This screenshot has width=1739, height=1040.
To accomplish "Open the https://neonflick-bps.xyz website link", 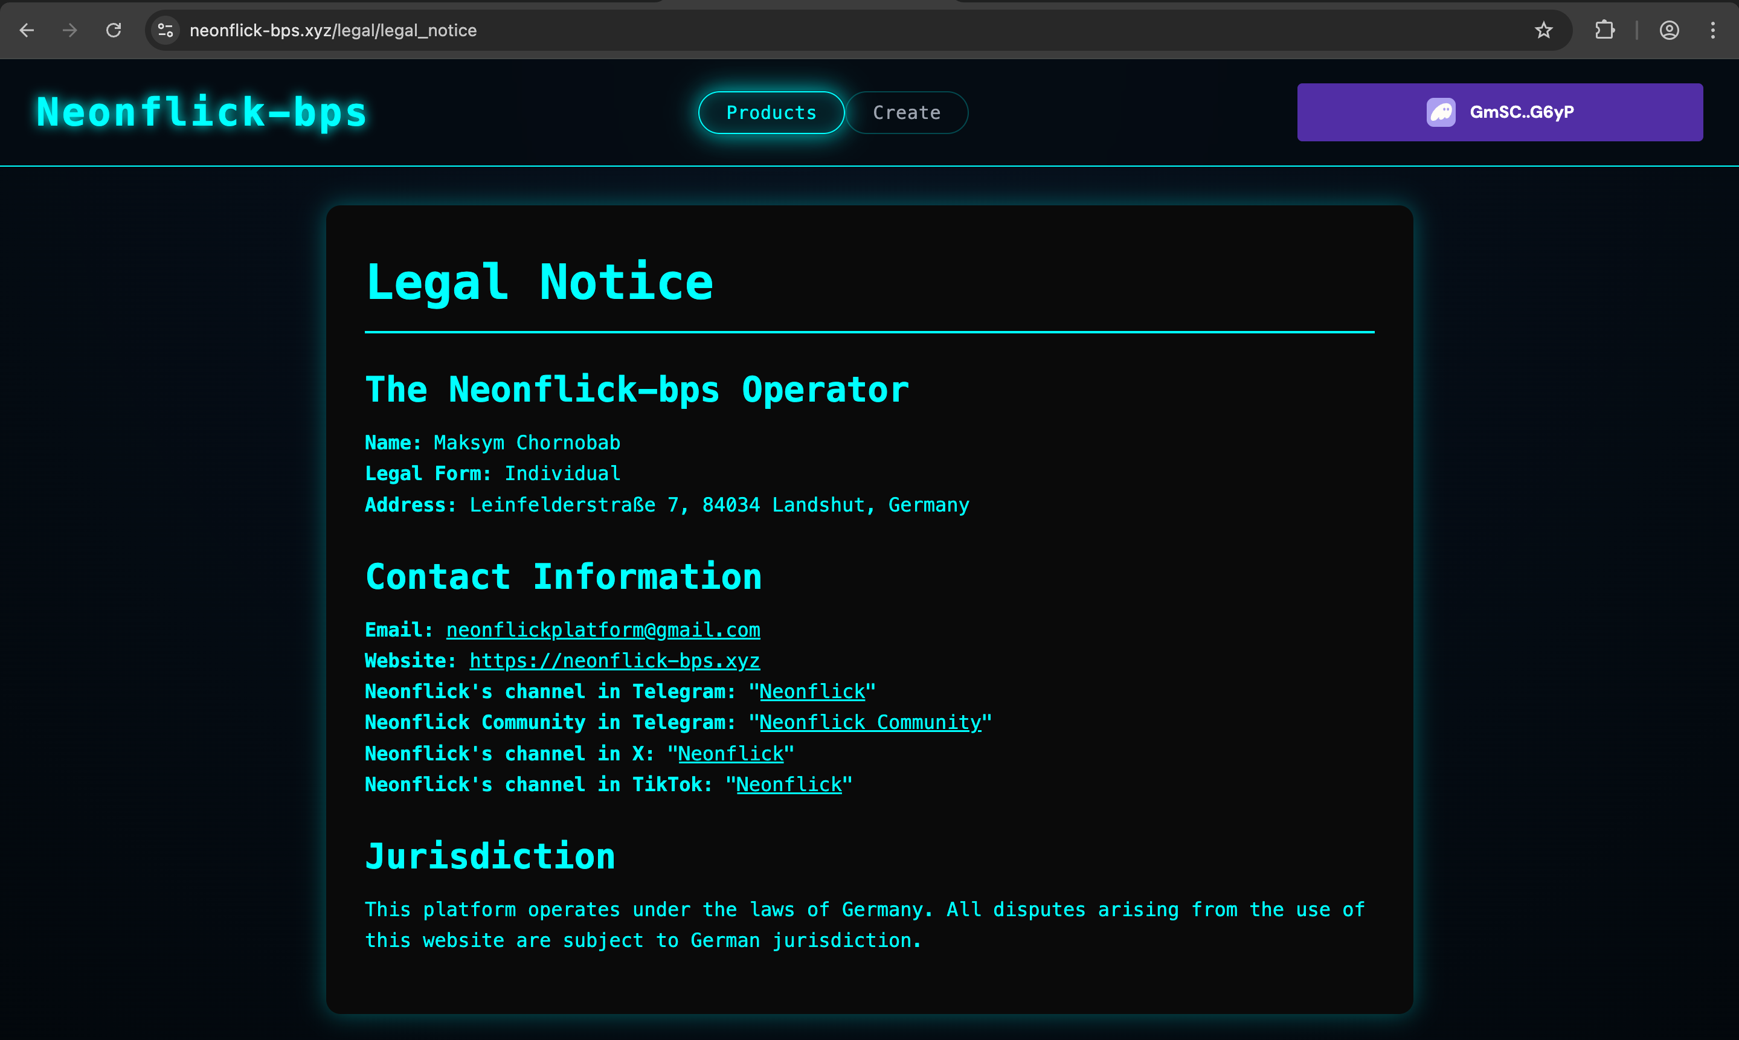I will pyautogui.click(x=614, y=660).
